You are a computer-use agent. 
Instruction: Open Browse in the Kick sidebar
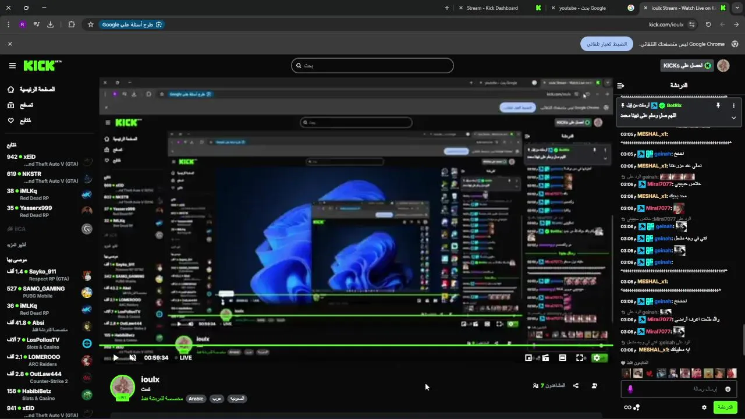20,105
